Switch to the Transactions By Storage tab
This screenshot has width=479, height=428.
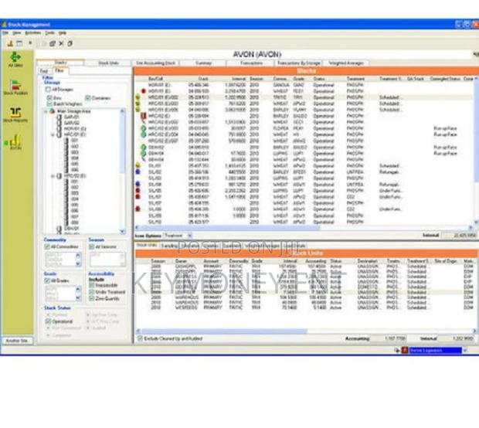(x=298, y=63)
